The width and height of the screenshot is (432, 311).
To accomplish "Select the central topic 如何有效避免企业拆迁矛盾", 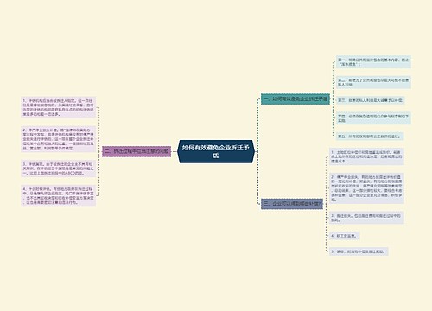I will point(216,151).
